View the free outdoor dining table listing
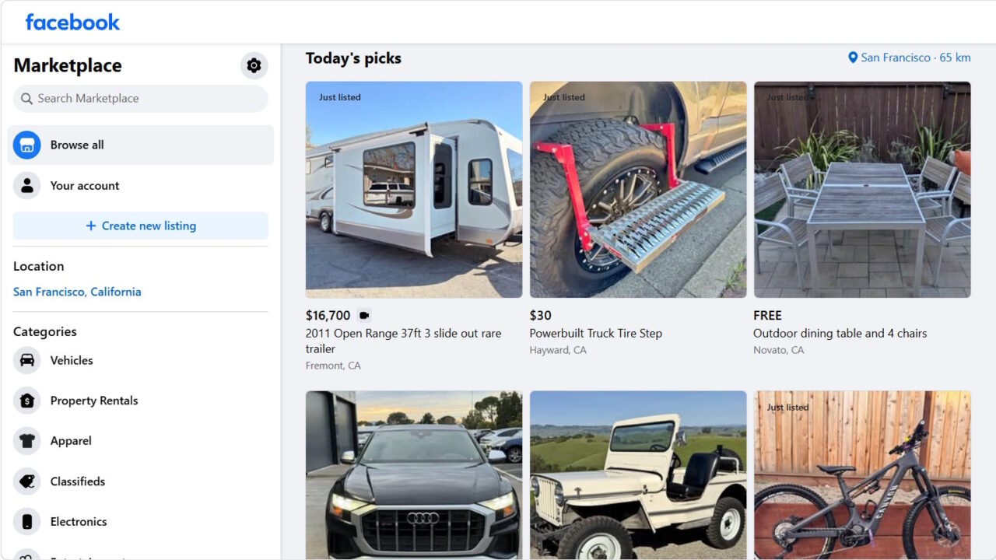Screen dimensions: 996x560 point(861,189)
